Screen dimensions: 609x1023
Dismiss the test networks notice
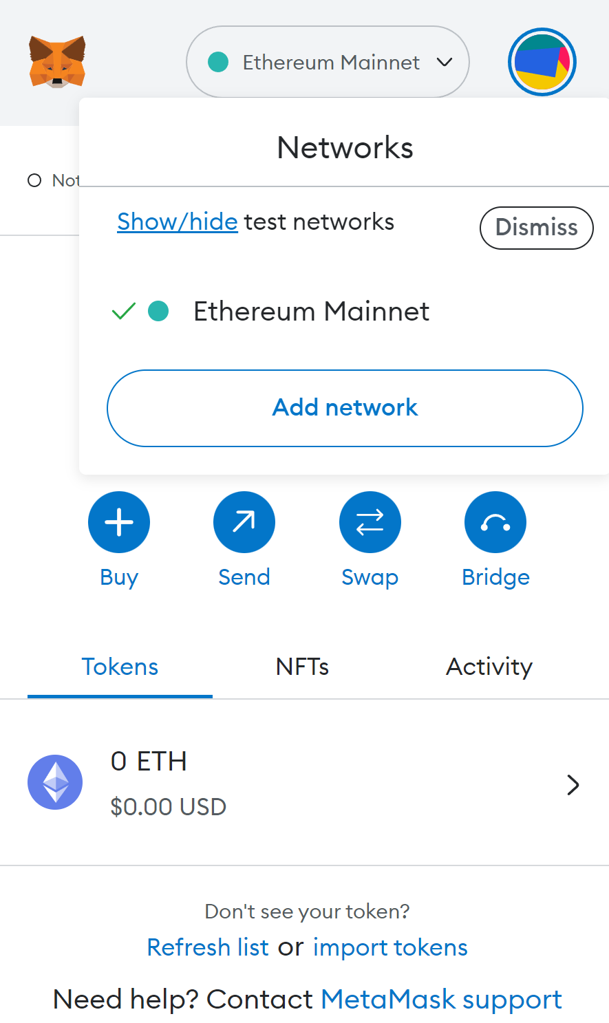536,228
